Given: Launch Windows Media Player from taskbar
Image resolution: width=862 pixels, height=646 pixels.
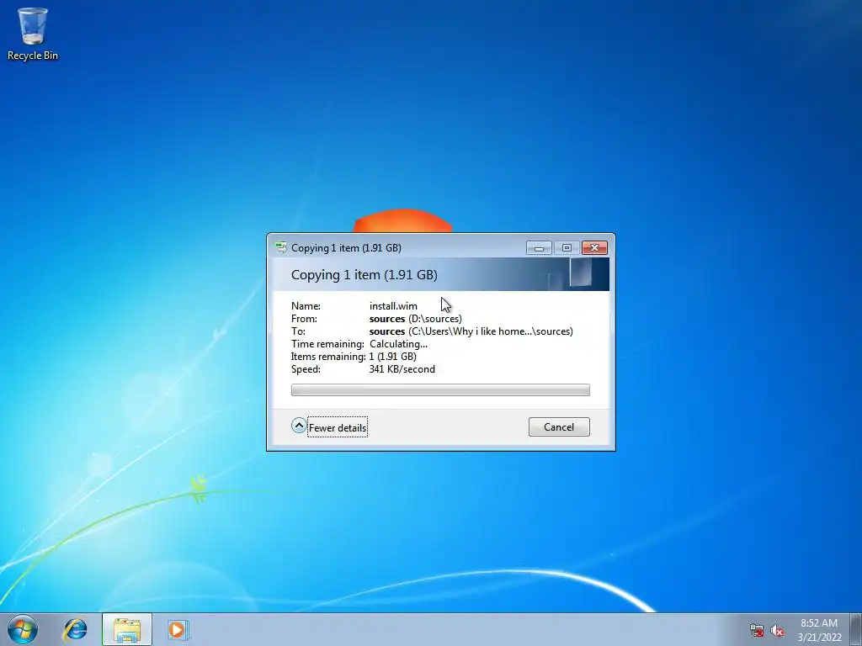Looking at the screenshot, I should 178,629.
